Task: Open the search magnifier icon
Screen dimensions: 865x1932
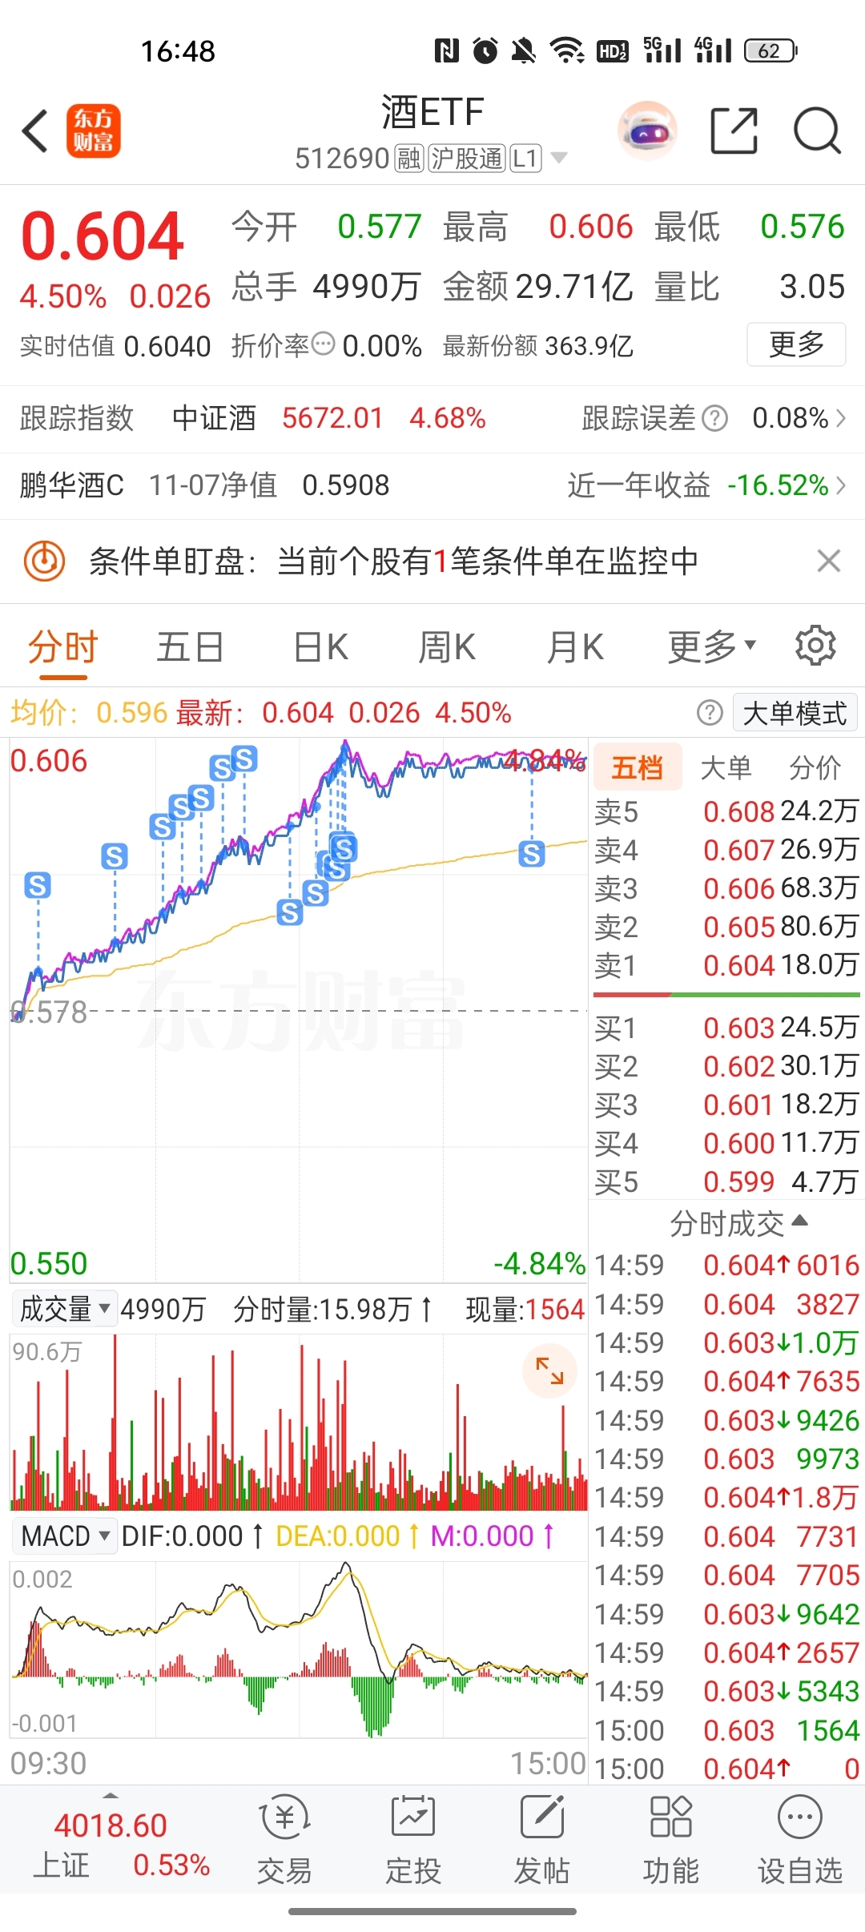Action: click(x=817, y=131)
